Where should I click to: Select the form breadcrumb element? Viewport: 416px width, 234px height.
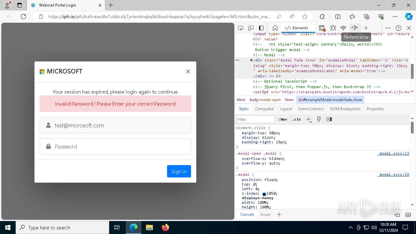[x=289, y=100]
